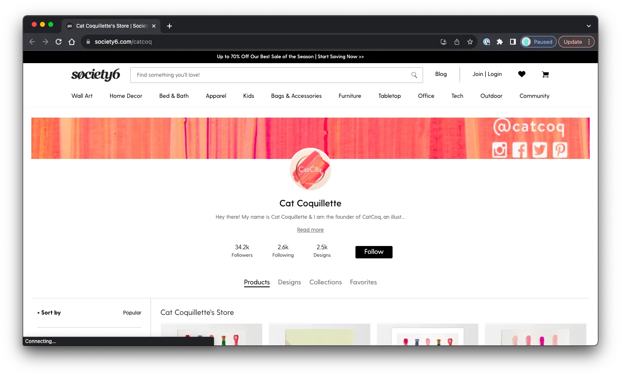The height and width of the screenshot is (376, 621).
Task: Click the Read more link
Action: pos(310,230)
